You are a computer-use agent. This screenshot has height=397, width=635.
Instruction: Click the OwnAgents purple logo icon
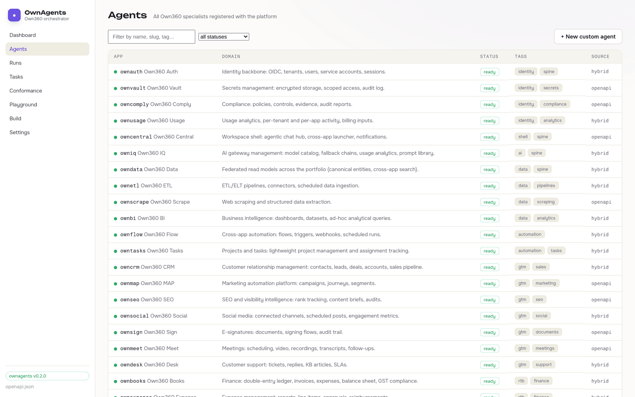(x=14, y=15)
